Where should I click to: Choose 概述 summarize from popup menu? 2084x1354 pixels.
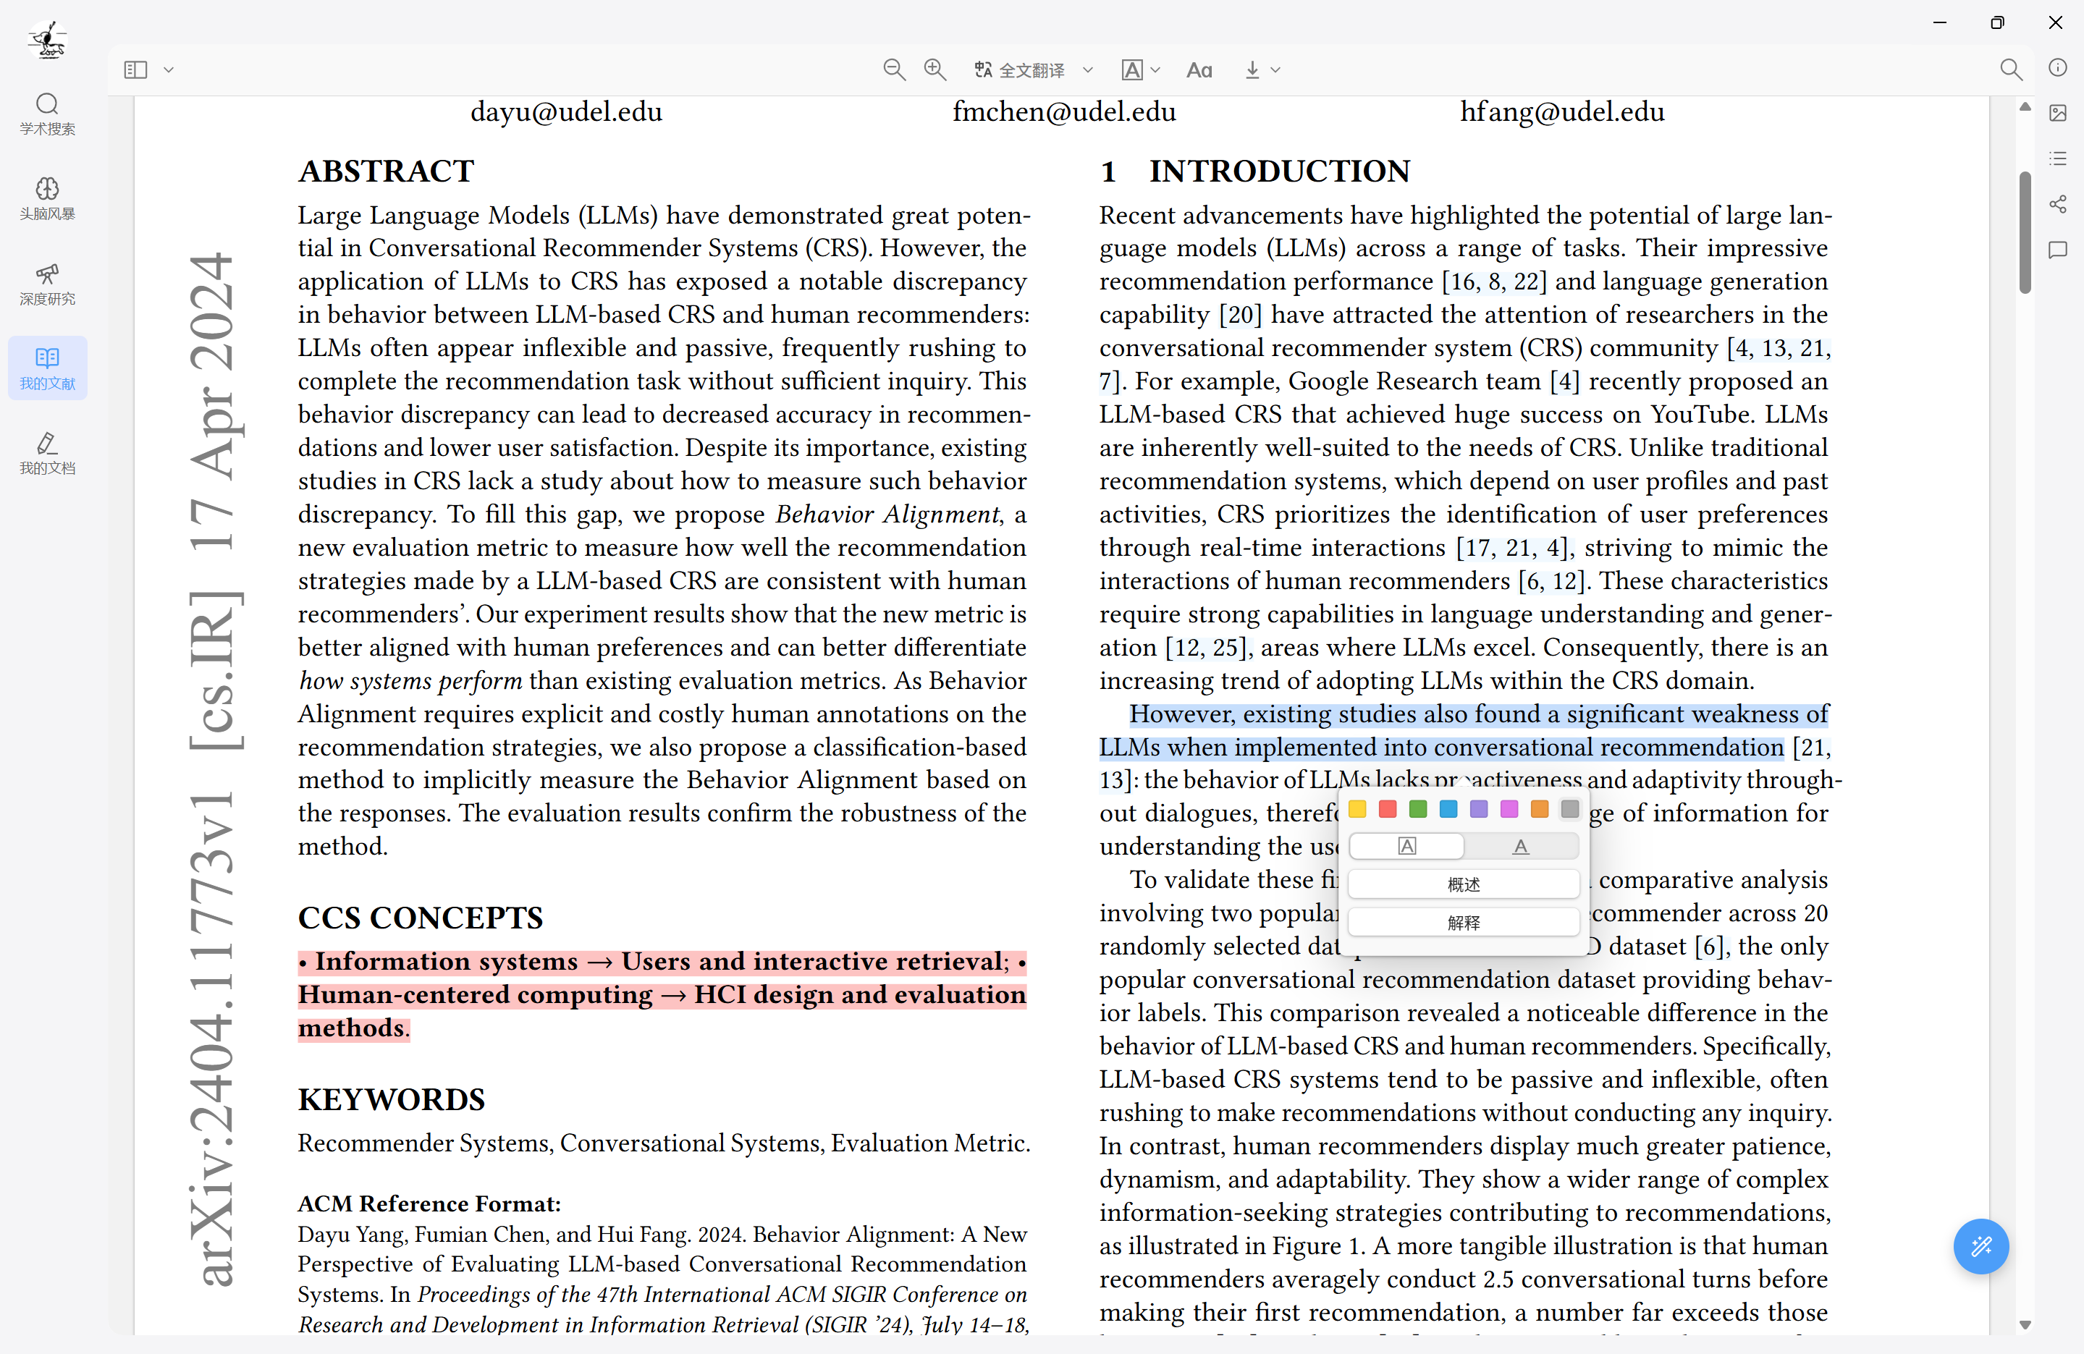pos(1463,884)
